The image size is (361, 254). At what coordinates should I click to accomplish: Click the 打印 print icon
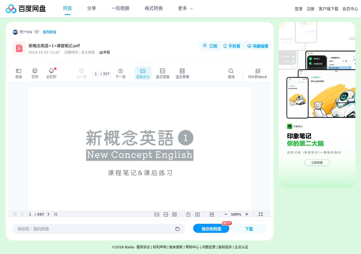35,73
